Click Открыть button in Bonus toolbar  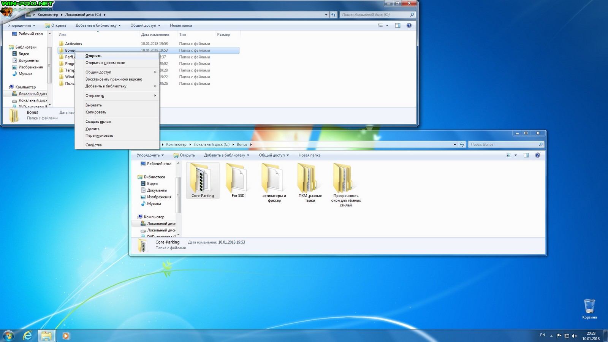point(184,155)
